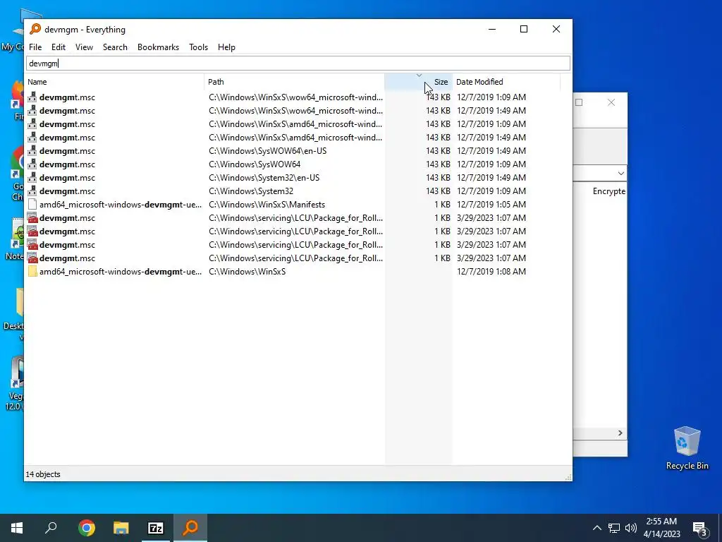This screenshot has width=722, height=542.
Task: Open the View menu
Action: (84, 47)
